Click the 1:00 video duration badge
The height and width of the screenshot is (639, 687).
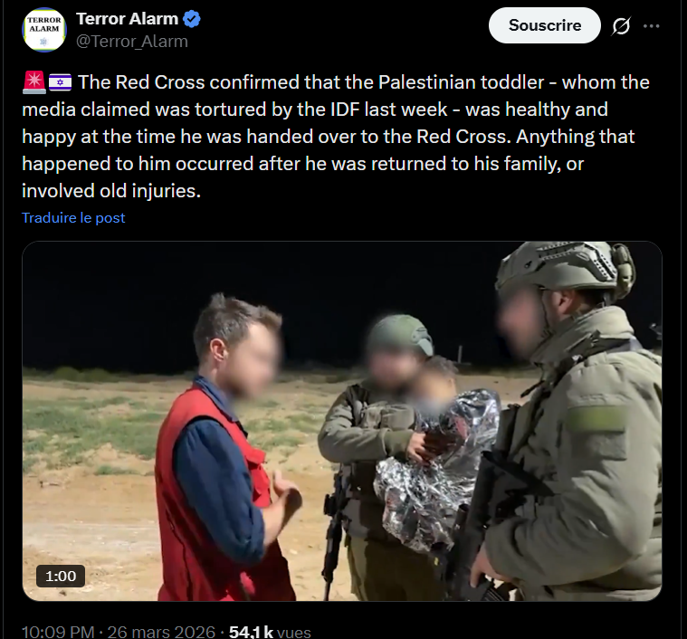click(x=61, y=576)
